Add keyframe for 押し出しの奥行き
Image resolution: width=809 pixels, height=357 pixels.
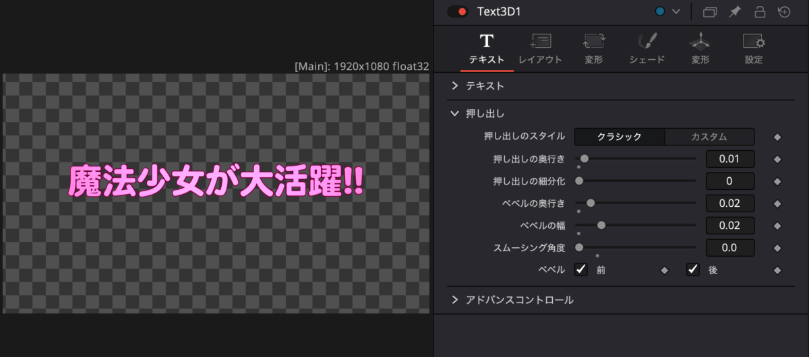(x=777, y=160)
